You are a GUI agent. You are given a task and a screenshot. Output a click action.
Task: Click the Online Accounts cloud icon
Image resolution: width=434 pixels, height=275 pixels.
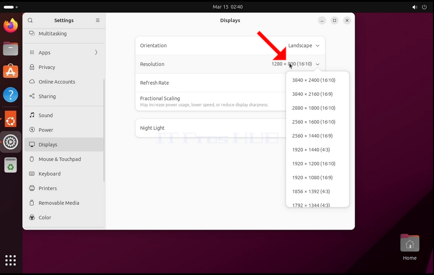(x=32, y=81)
